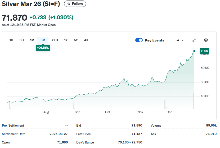
Task: Click the (+1.030%) percent change
Action: pos(61,17)
